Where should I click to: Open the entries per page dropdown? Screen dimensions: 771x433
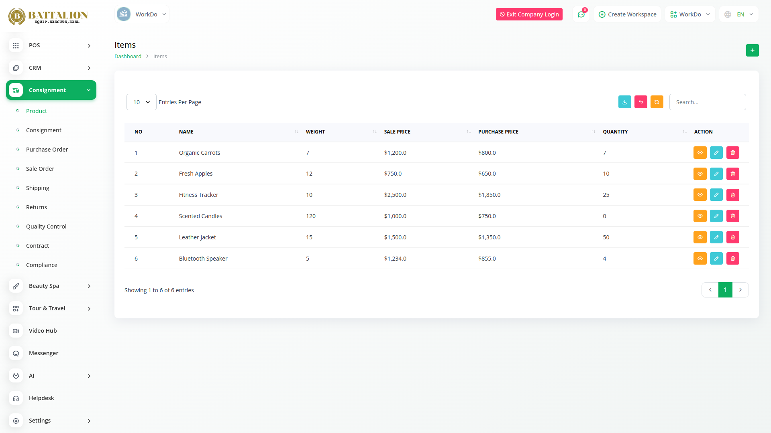tap(141, 102)
